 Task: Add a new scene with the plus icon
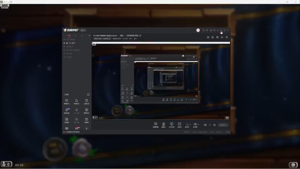click(x=89, y=36)
